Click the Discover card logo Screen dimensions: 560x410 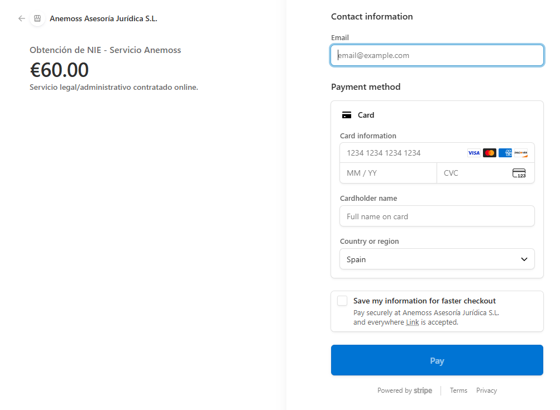(520, 153)
